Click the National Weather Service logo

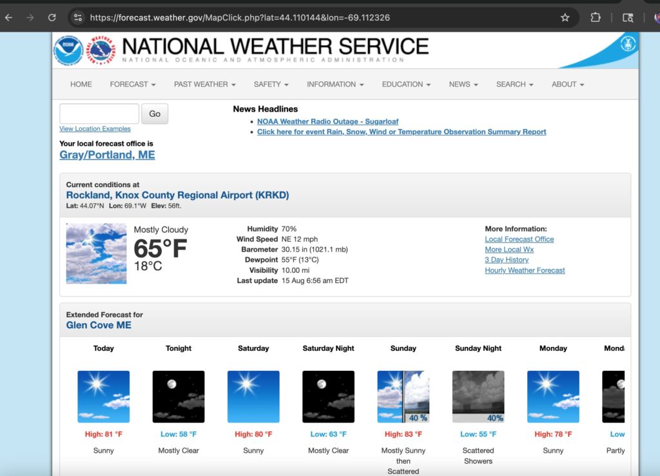click(101, 50)
